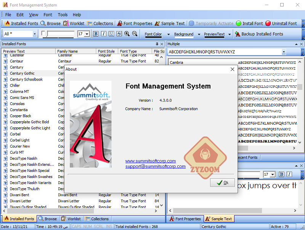Screen dimensions: 305x230
Task: Open Sample Text from the top toolbar
Action: click(170, 24)
